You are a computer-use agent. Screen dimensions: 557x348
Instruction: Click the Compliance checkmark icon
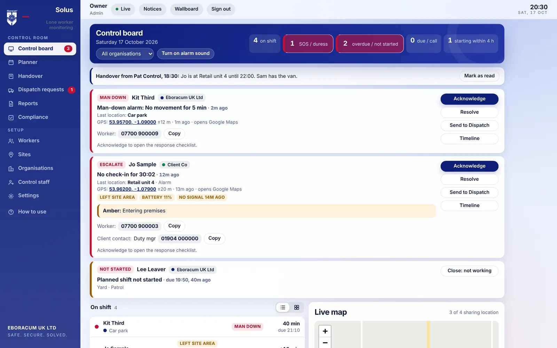11,118
